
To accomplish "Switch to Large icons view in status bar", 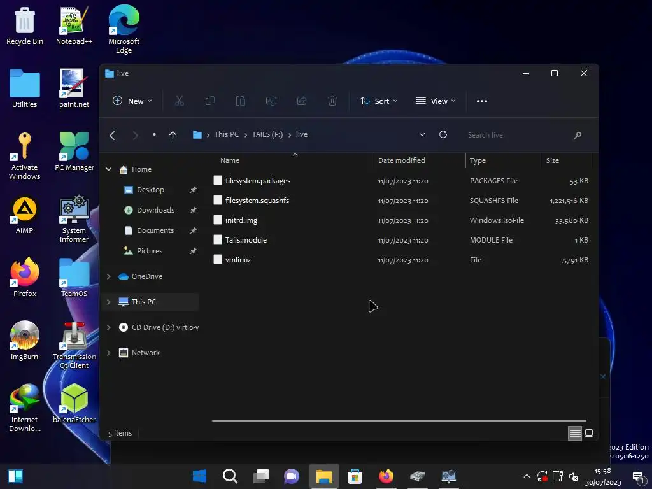I will tap(589, 433).
